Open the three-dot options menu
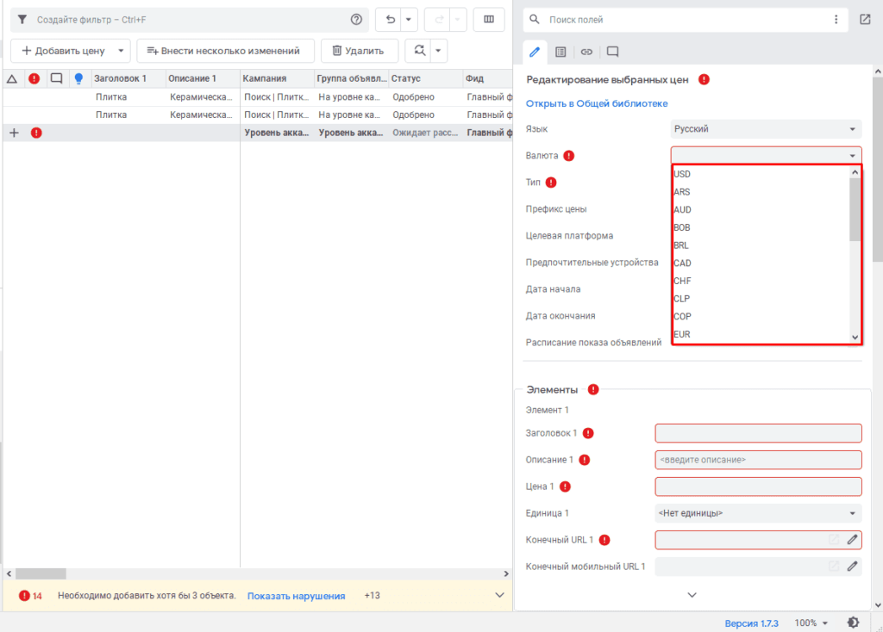This screenshot has width=883, height=632. (836, 20)
